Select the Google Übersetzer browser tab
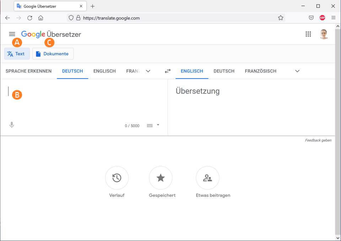 (50, 6)
